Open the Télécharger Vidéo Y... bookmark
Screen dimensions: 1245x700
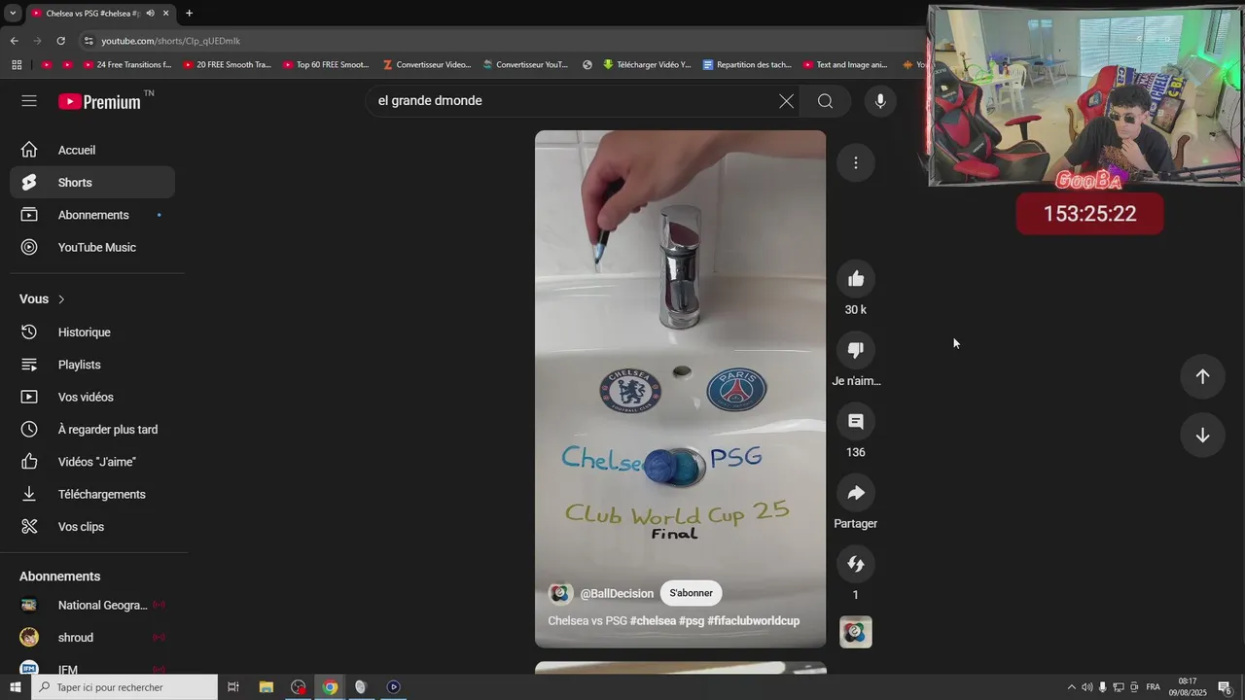click(646, 65)
